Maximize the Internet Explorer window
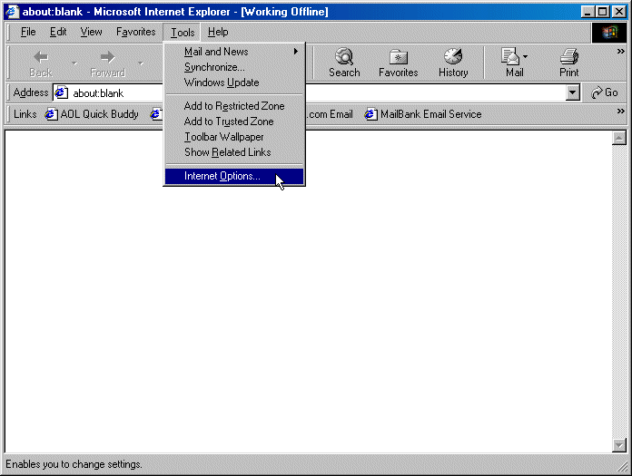This screenshot has width=632, height=476. point(603,12)
